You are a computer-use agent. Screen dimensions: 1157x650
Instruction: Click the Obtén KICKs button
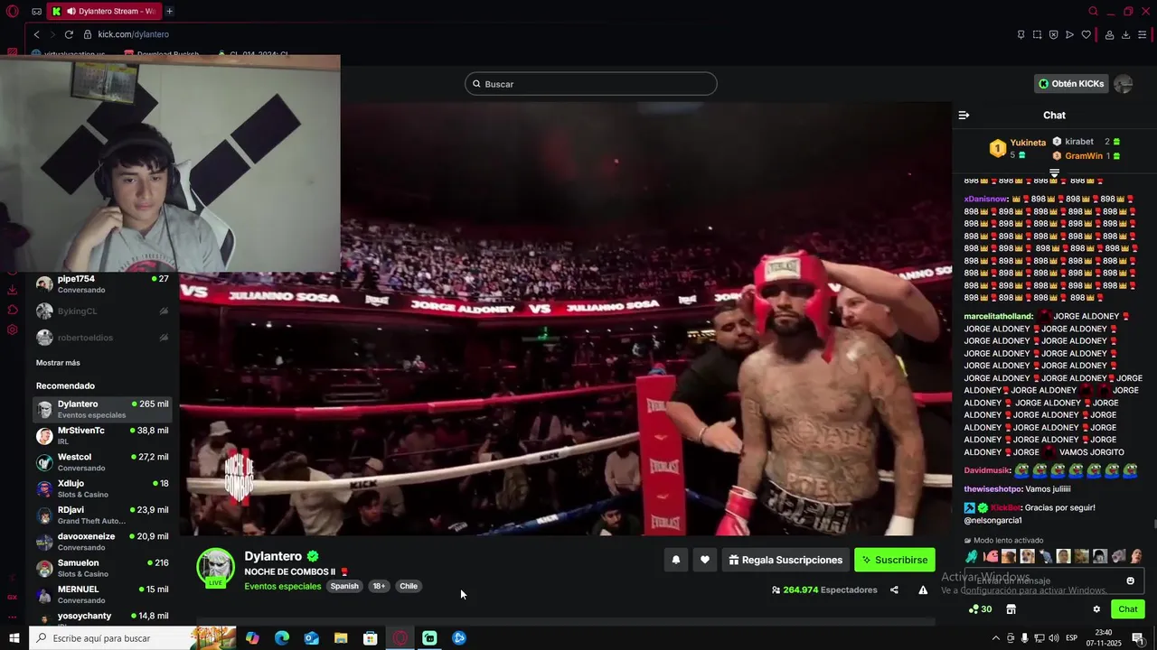[1071, 84]
